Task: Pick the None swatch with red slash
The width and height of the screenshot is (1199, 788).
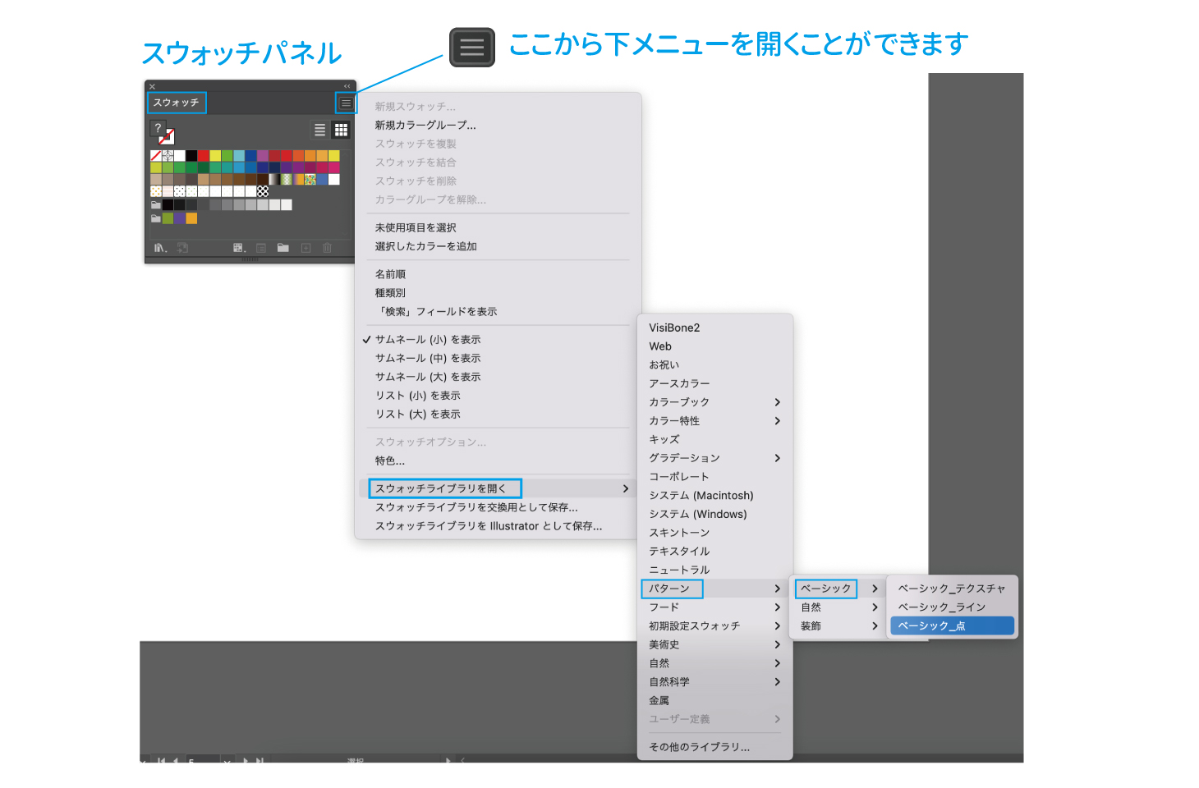Action: [156, 156]
